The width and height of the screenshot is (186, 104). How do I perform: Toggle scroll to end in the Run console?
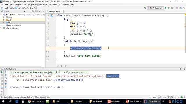6,81
